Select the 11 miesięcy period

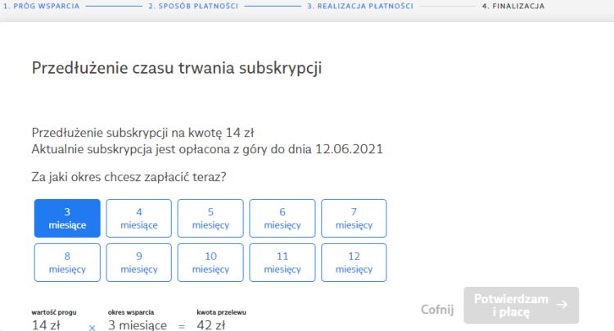pyautogui.click(x=282, y=262)
